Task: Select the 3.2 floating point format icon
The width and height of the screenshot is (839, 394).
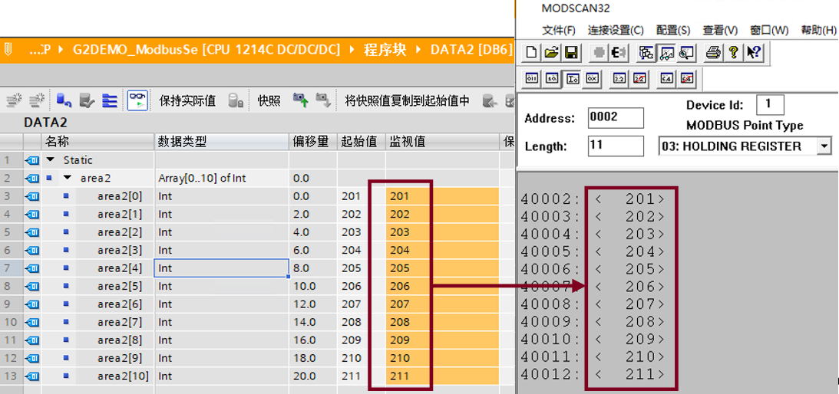Action: (619, 79)
